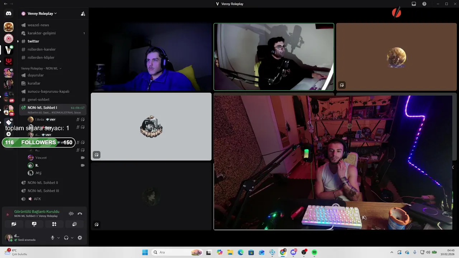Viewport: 459px width, 258px height.
Task: Focus the grey bearded-avatar participant tile
Action: [x=151, y=126]
